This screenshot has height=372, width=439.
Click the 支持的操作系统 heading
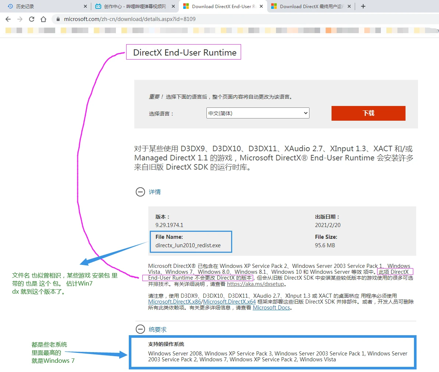click(x=166, y=344)
